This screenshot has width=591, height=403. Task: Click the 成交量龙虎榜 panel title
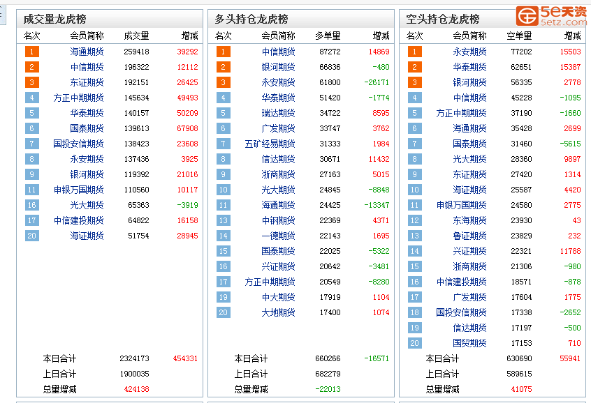pos(54,19)
